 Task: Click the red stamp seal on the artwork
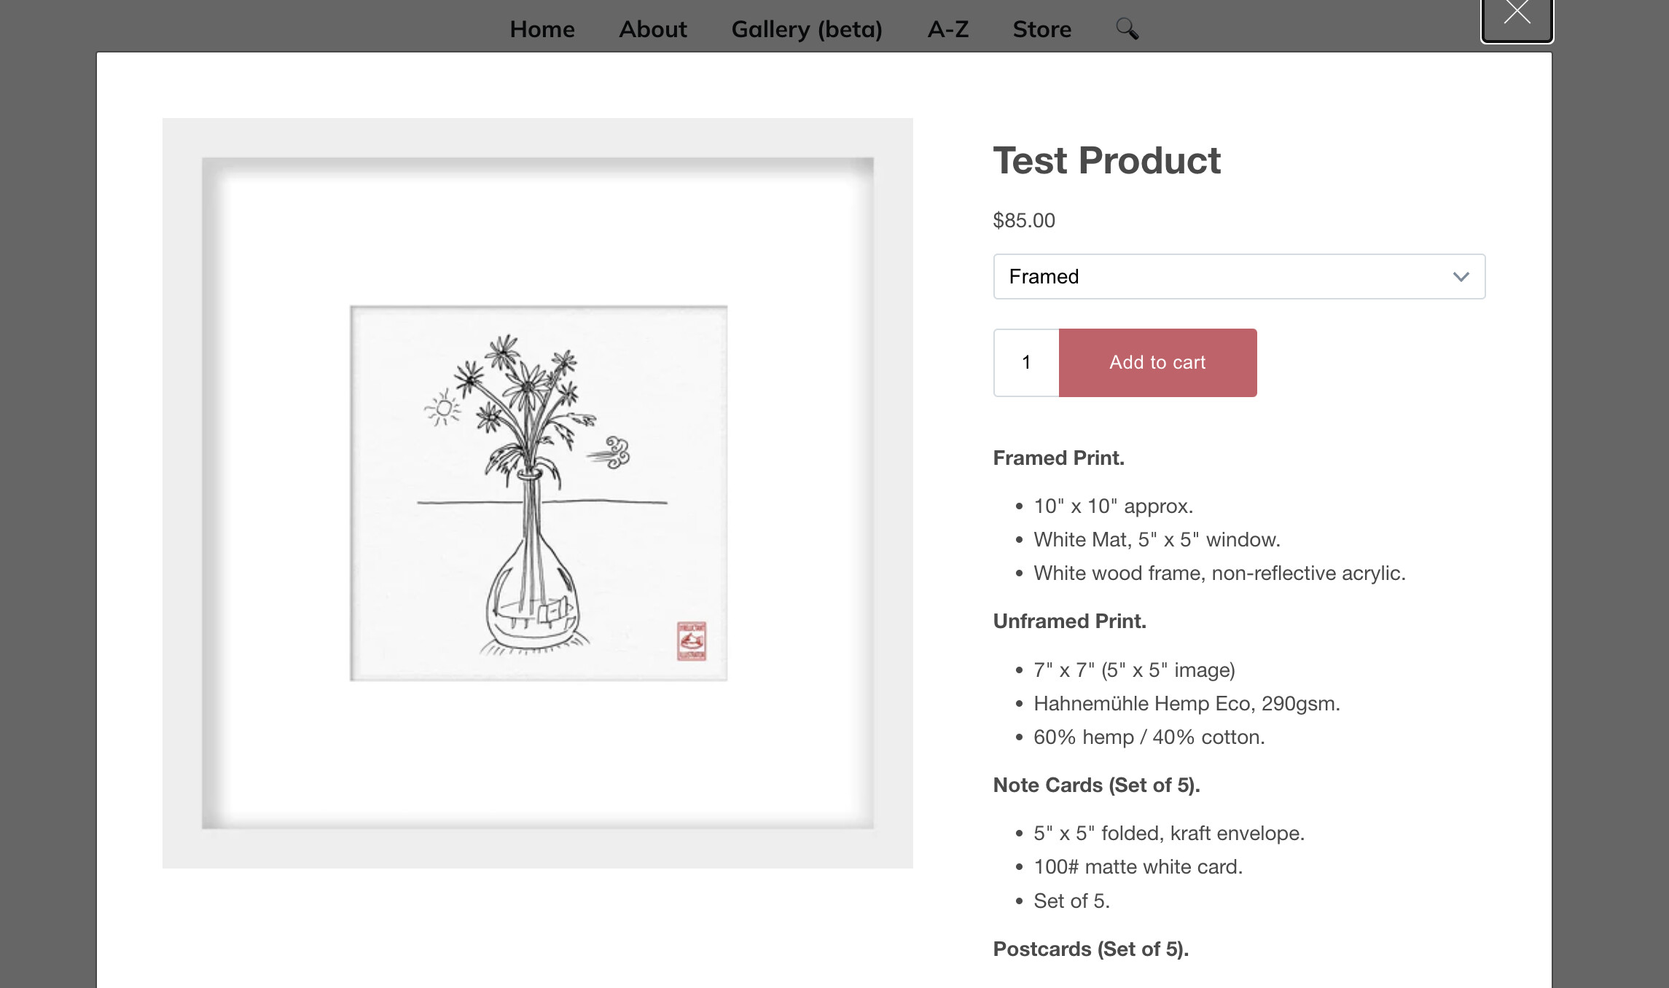691,641
